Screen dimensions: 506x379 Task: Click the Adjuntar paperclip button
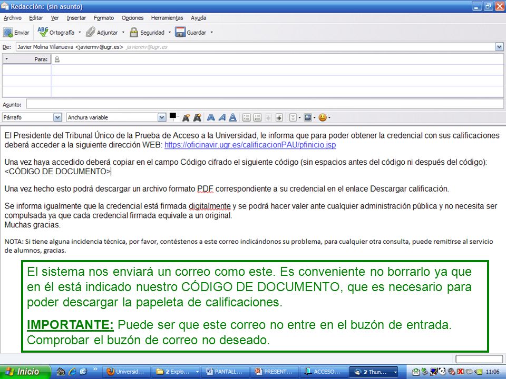[x=102, y=33]
